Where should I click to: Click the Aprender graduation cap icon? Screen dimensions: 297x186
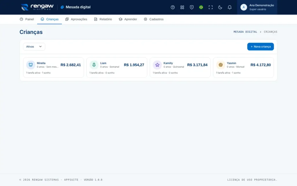[120, 19]
